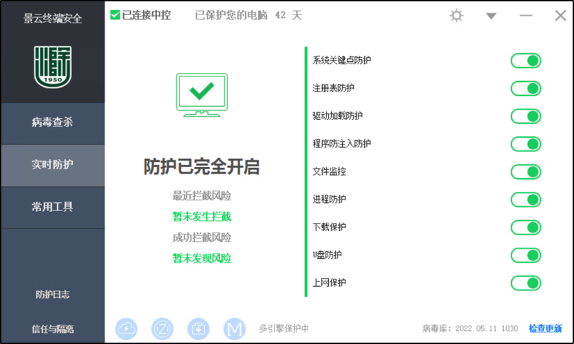Screen dimensions: 574x344
Task: Open 防护日志 from the sidebar
Action: coord(52,294)
